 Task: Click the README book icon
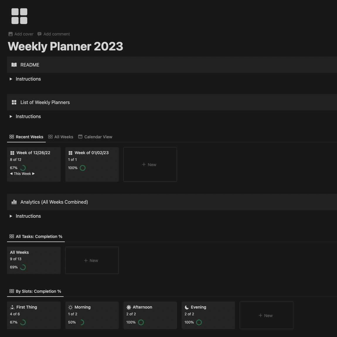pos(14,65)
